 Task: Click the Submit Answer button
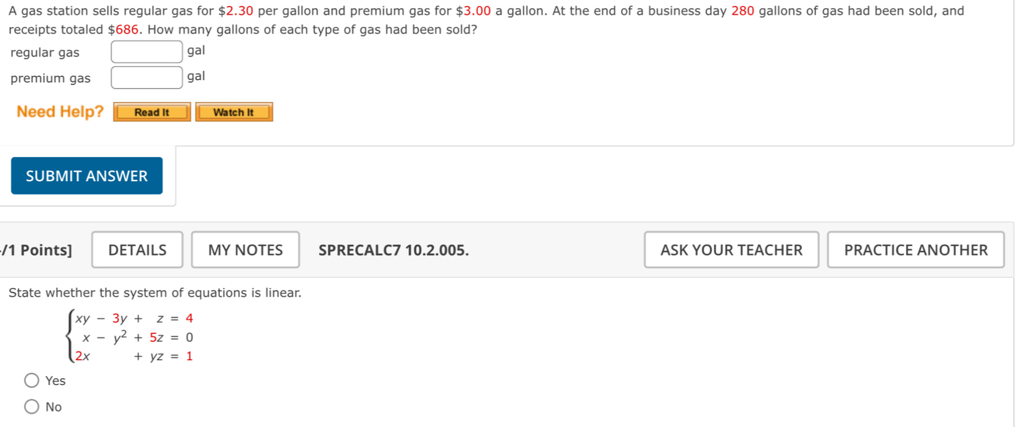(x=87, y=176)
